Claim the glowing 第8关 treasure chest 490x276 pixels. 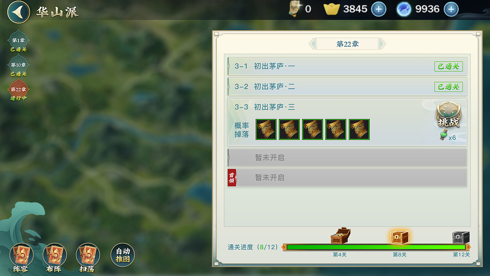click(x=400, y=237)
